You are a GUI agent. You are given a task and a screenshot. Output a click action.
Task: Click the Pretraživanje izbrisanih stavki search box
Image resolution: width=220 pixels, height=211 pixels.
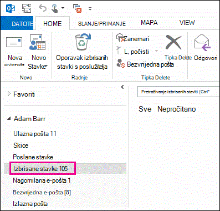pos(178,92)
